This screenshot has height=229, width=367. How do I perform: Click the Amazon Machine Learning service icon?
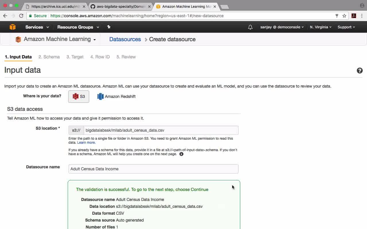(18, 40)
